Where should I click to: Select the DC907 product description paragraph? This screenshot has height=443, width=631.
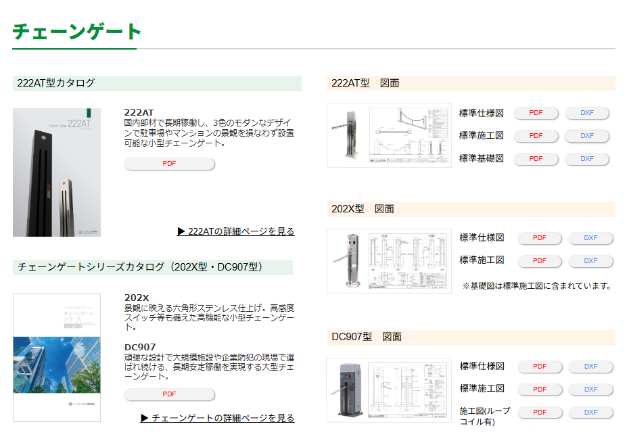pos(209,367)
